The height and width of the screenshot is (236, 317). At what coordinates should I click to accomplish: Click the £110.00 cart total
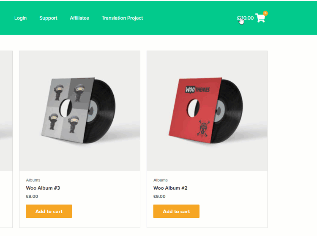245,18
